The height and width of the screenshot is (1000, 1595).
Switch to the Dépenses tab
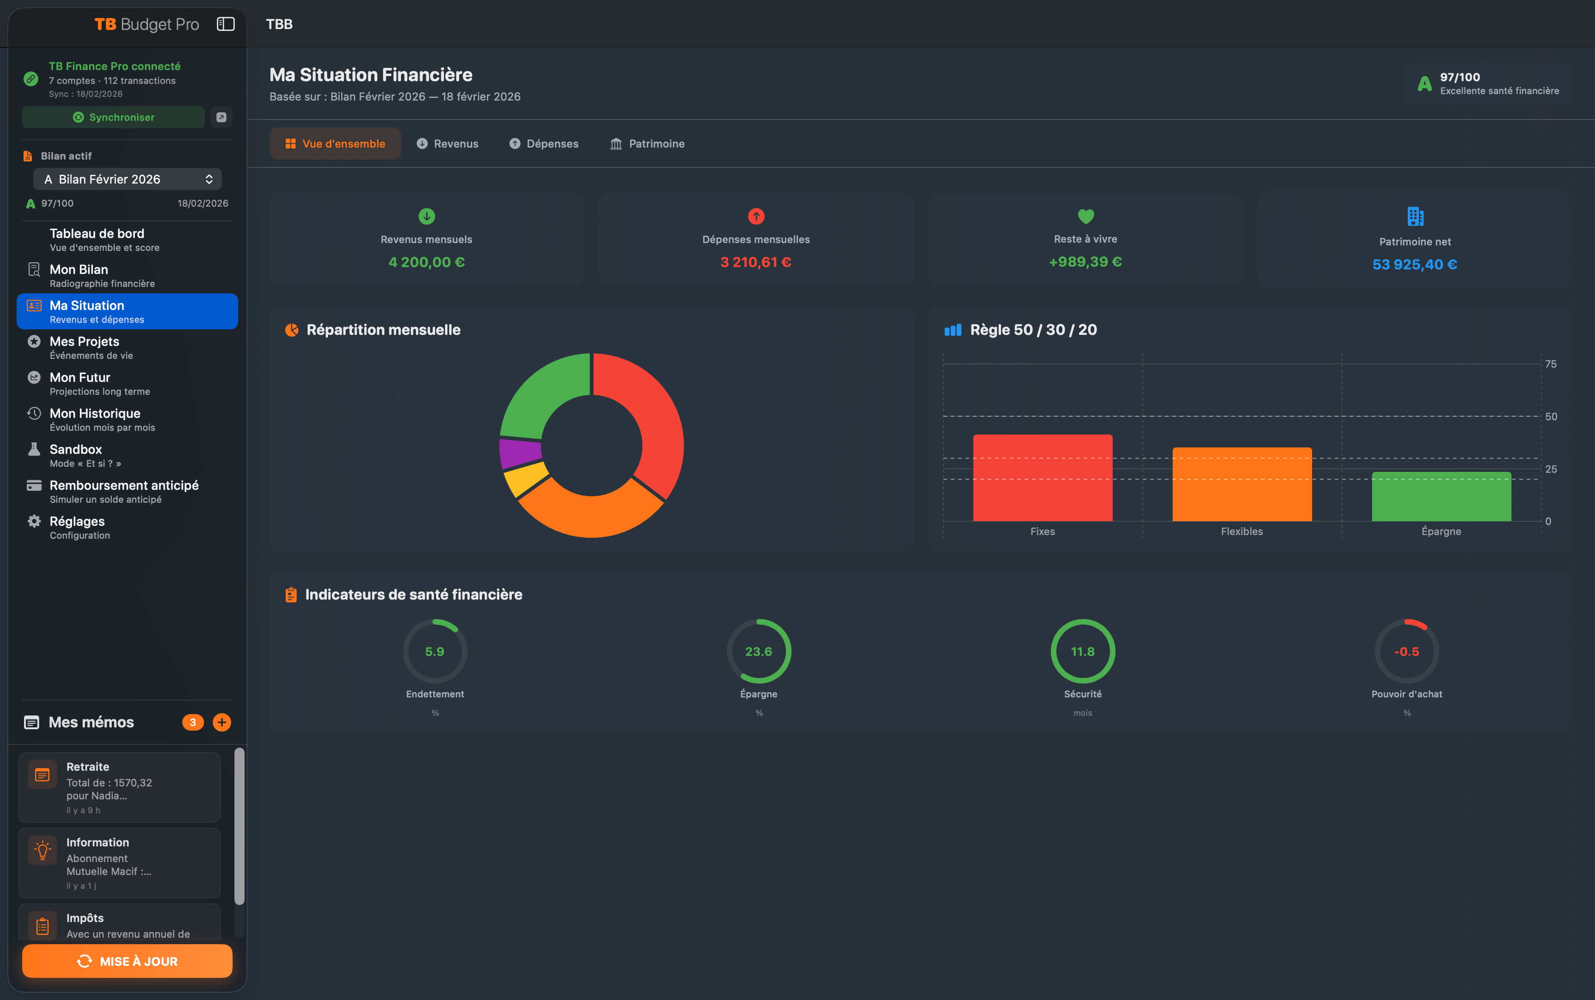544,143
